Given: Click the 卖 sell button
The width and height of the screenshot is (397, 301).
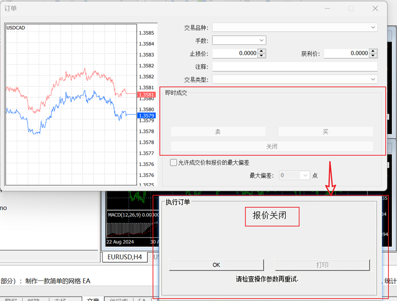Looking at the screenshot, I should (218, 132).
